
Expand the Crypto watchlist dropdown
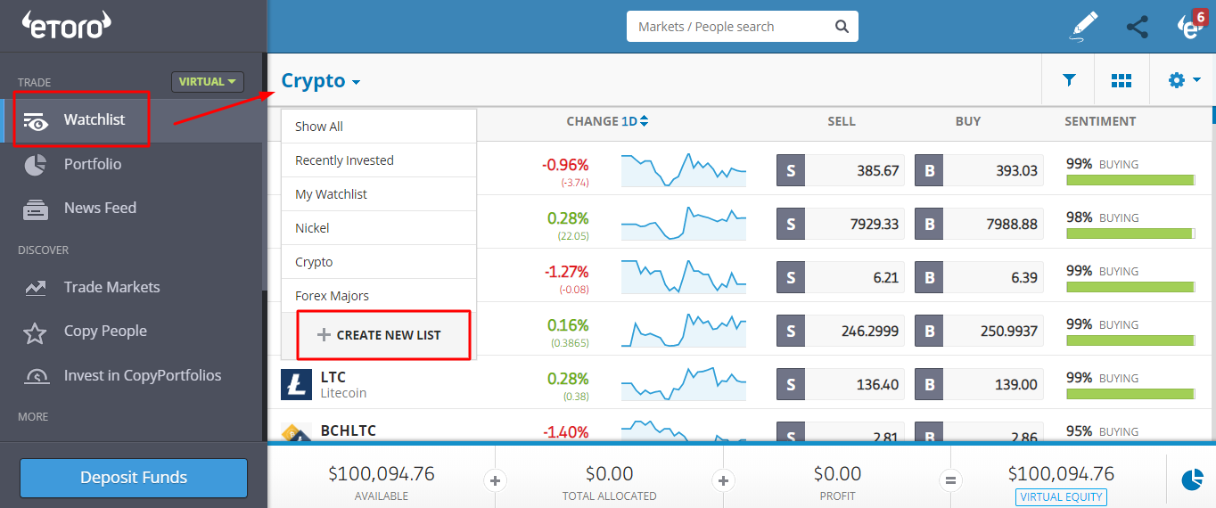click(x=321, y=80)
